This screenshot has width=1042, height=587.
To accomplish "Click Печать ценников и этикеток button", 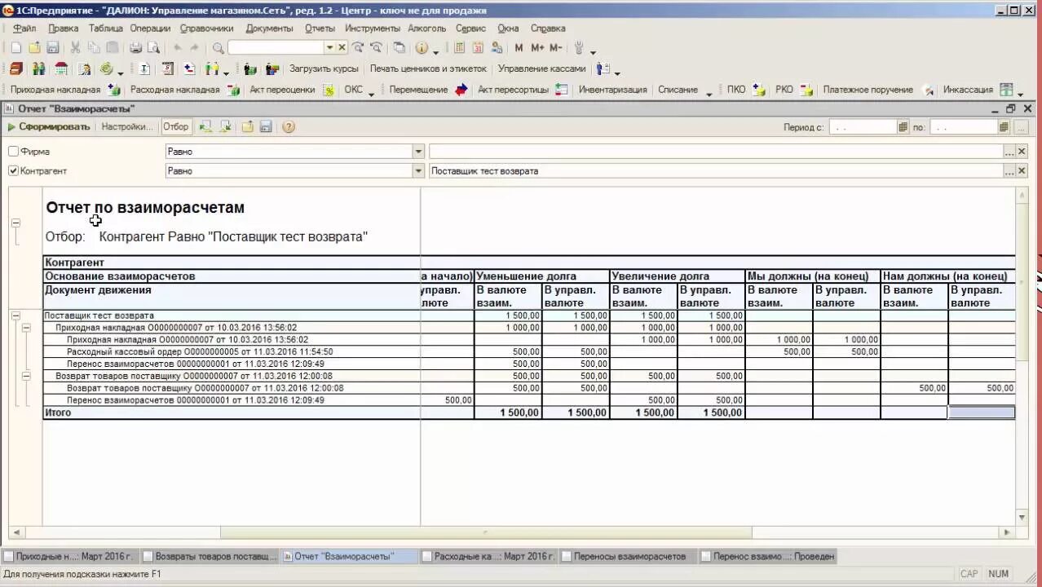I will pos(428,68).
